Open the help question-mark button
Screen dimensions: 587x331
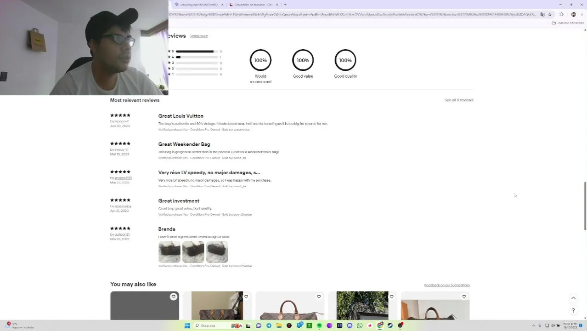tap(573, 310)
